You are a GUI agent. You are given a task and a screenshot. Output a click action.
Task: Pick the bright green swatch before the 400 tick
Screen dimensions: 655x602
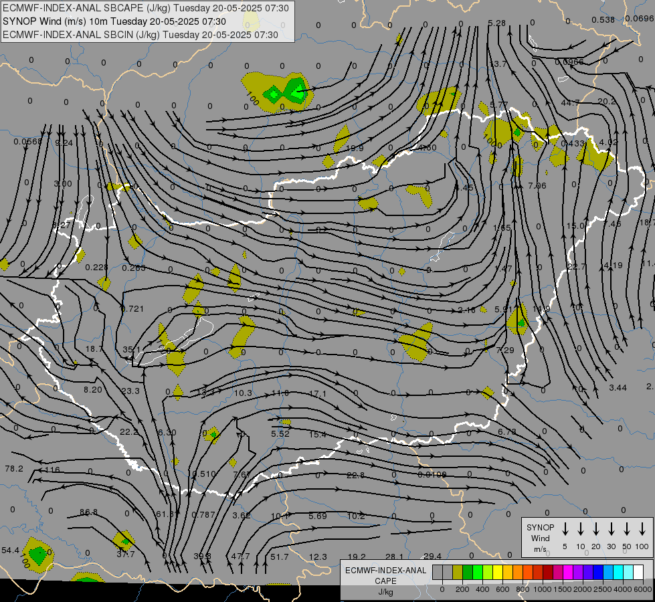(x=478, y=573)
